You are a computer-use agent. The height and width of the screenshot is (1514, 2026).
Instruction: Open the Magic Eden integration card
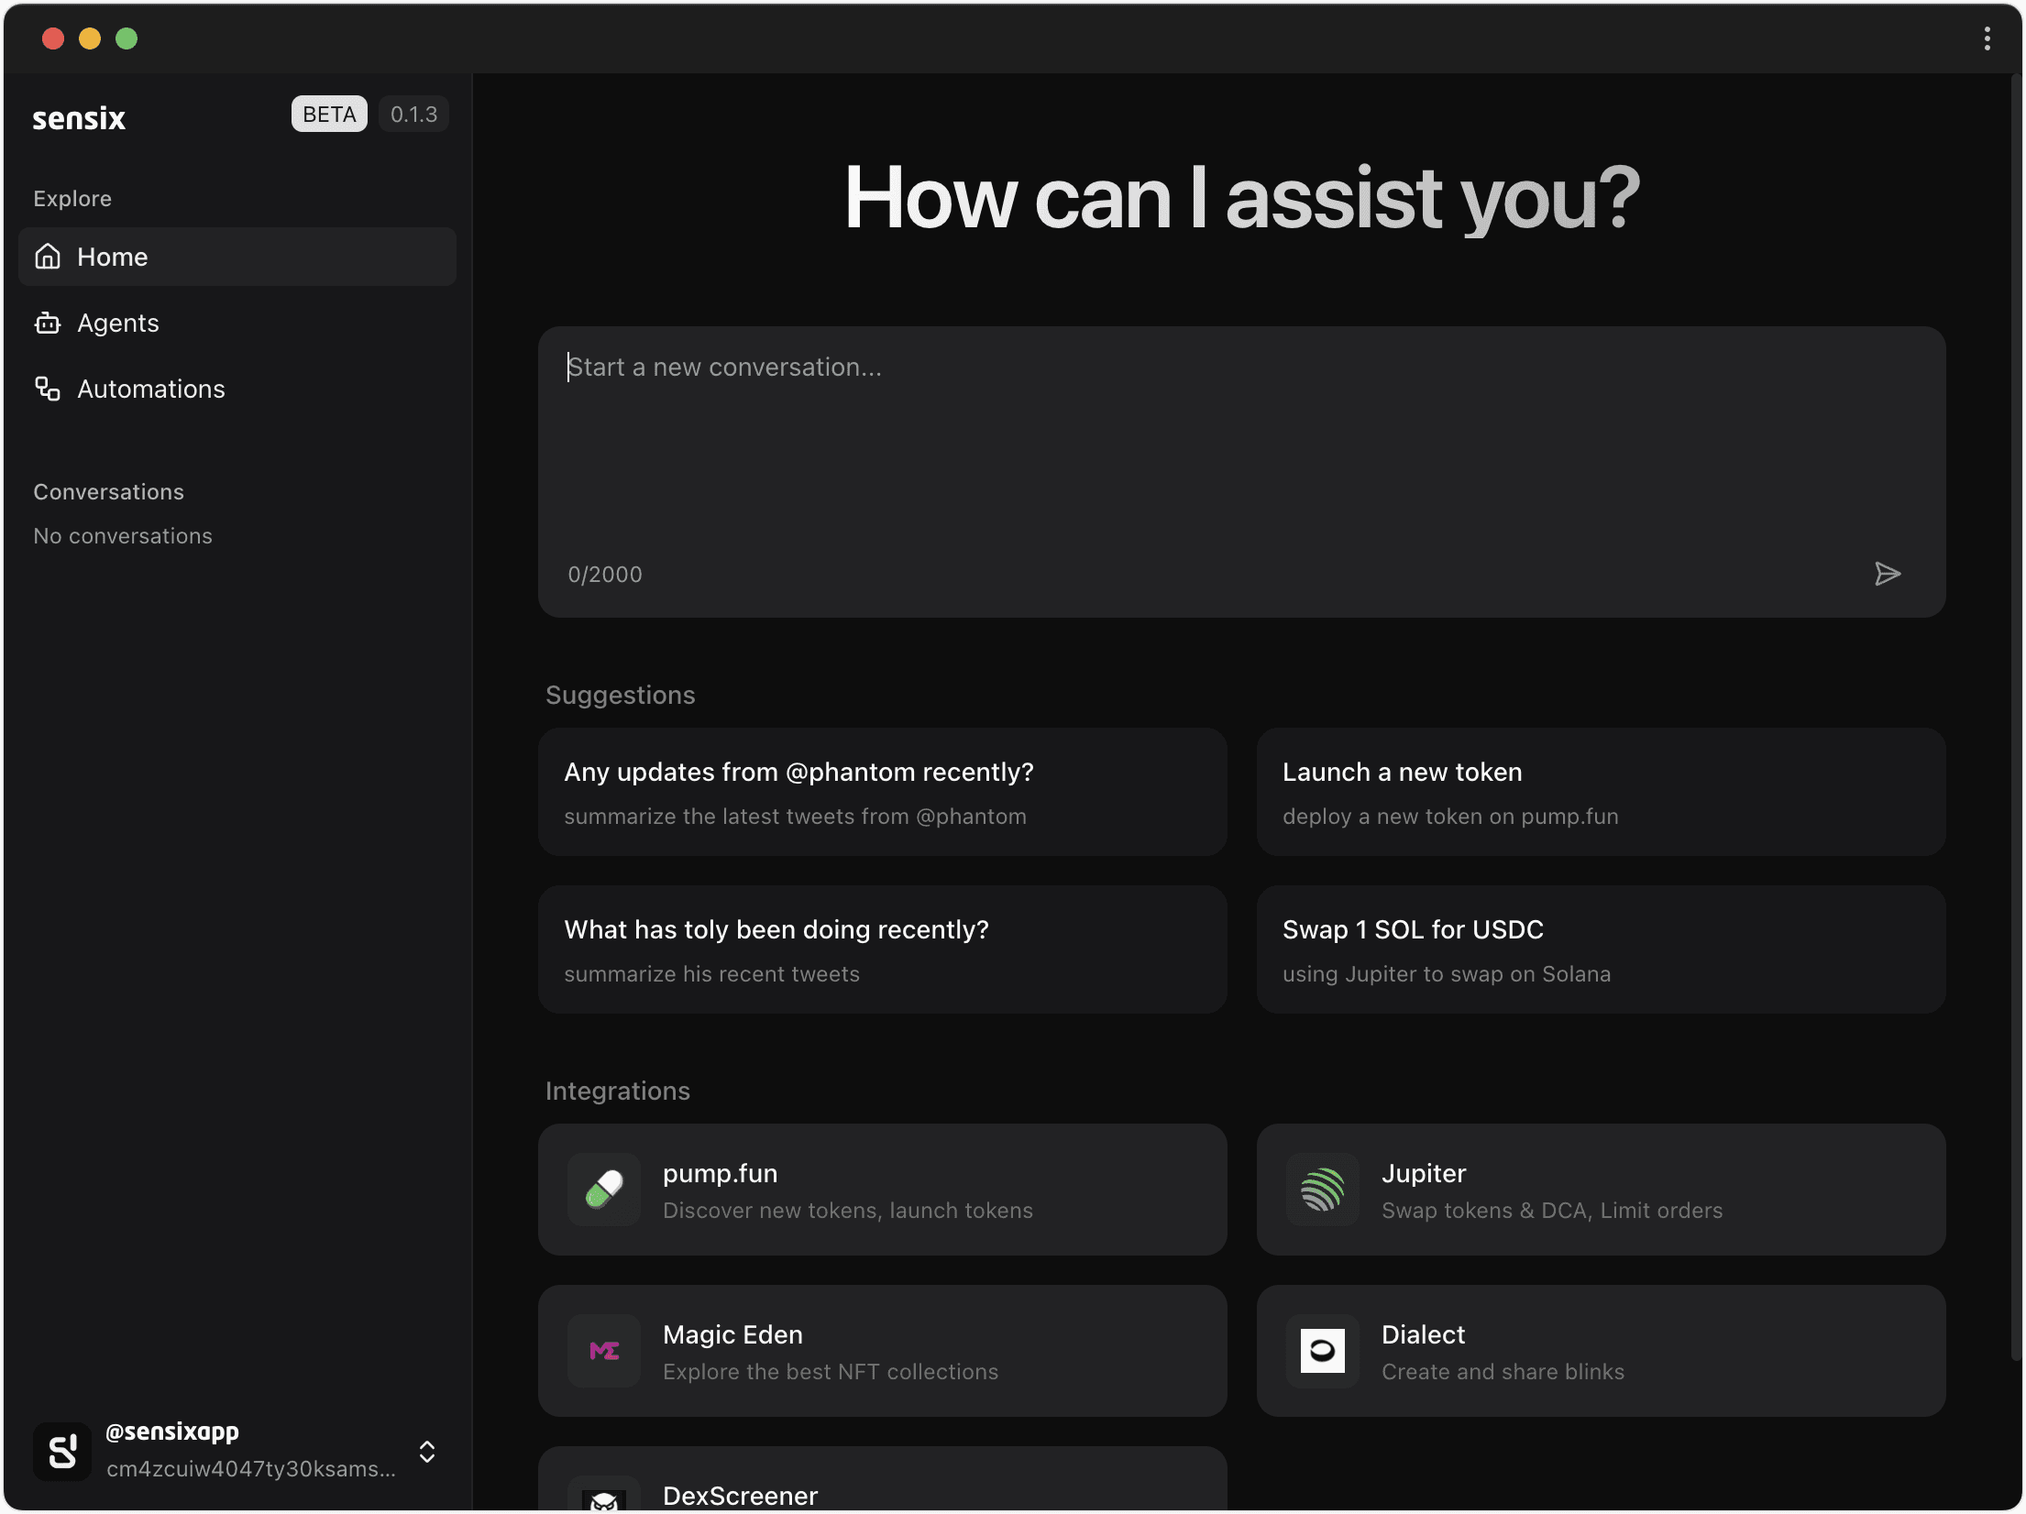882,1351
